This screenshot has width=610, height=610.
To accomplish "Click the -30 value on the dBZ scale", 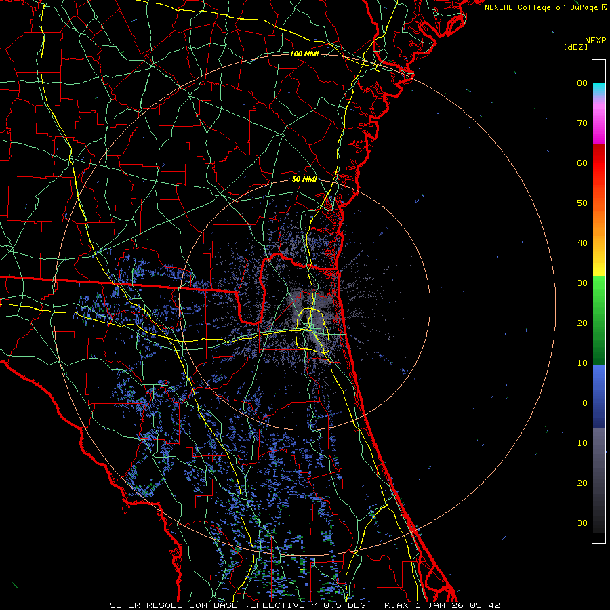I will [x=579, y=523].
